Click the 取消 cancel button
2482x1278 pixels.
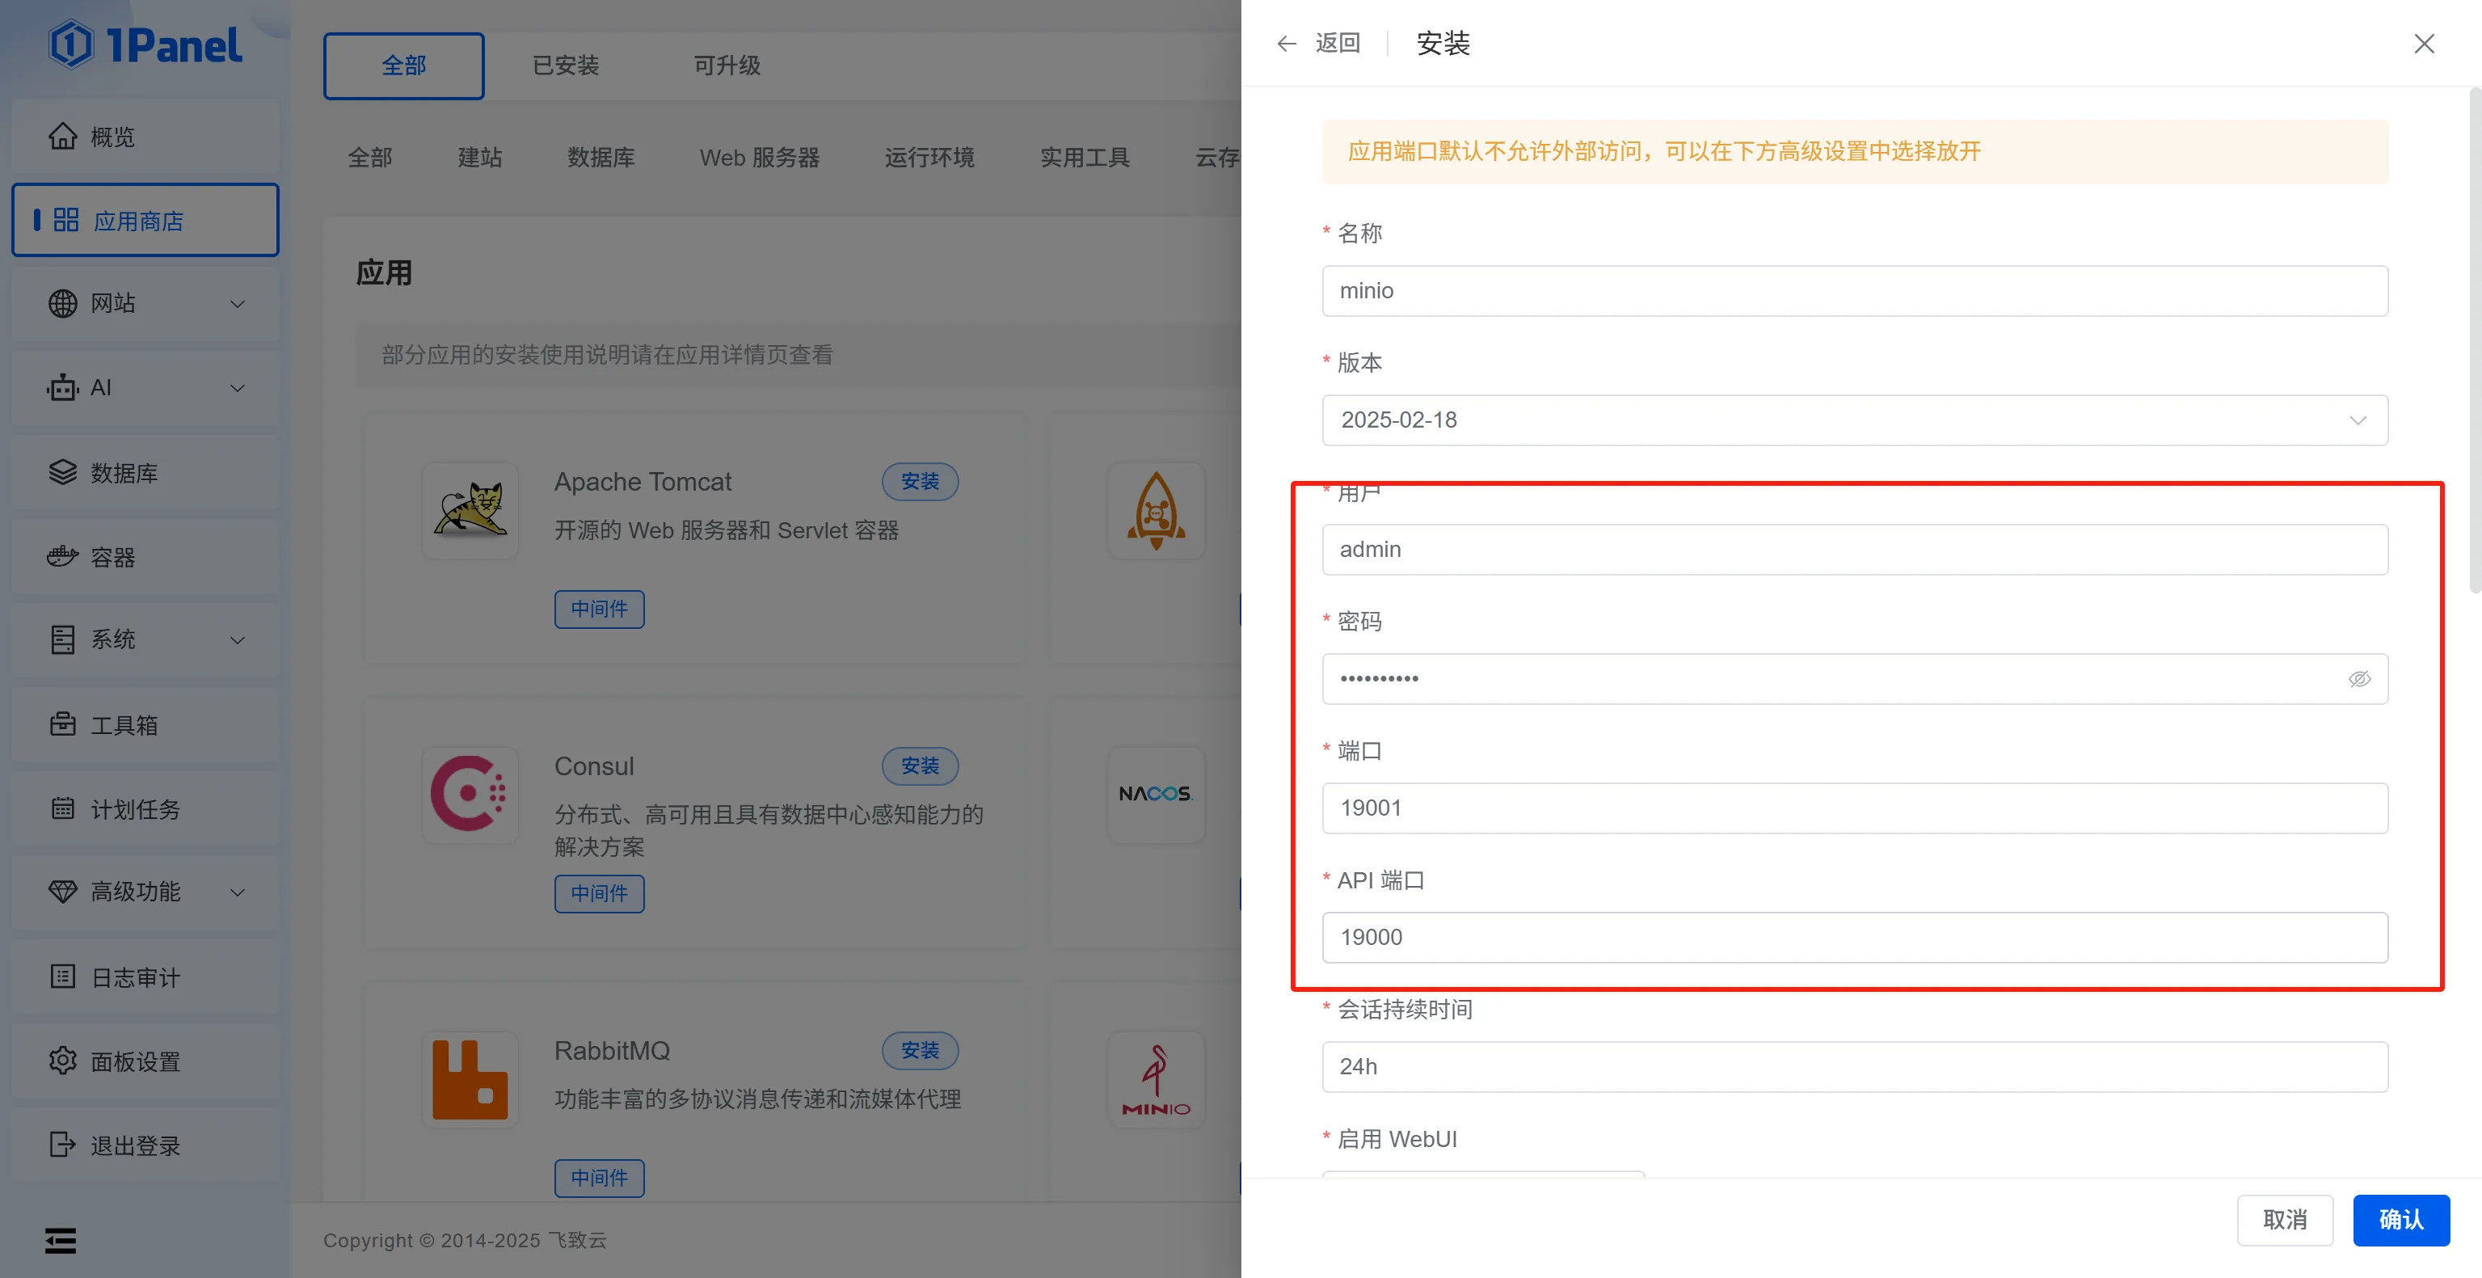pyautogui.click(x=2285, y=1220)
